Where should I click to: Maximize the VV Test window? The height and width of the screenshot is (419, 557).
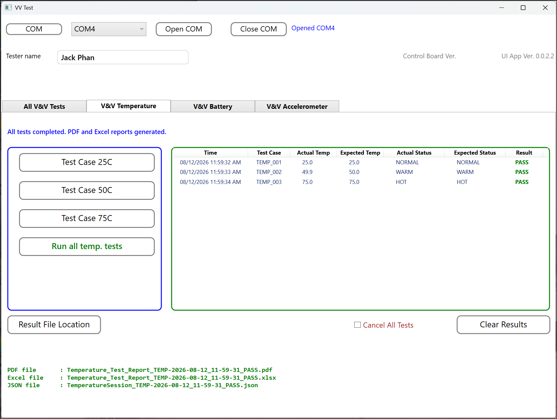[x=523, y=7]
